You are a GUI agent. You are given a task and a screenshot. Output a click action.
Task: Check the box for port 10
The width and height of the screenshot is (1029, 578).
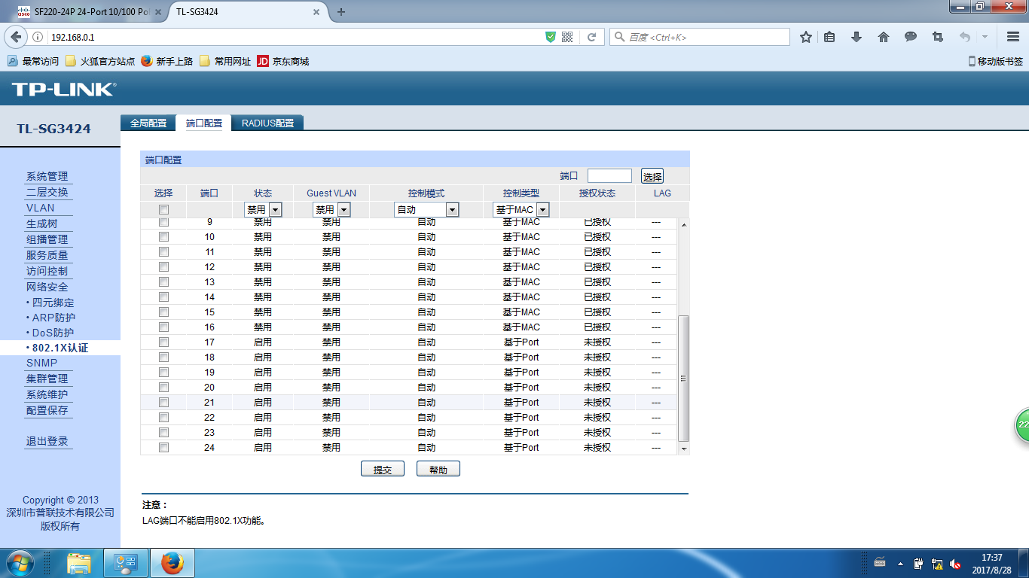coord(163,237)
